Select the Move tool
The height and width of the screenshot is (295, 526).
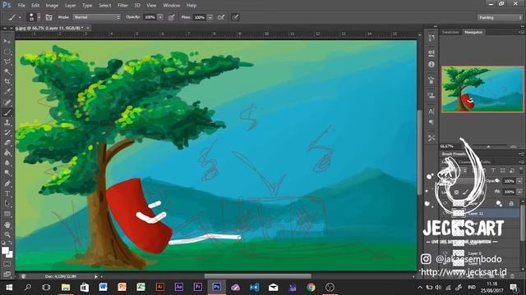pyautogui.click(x=7, y=41)
